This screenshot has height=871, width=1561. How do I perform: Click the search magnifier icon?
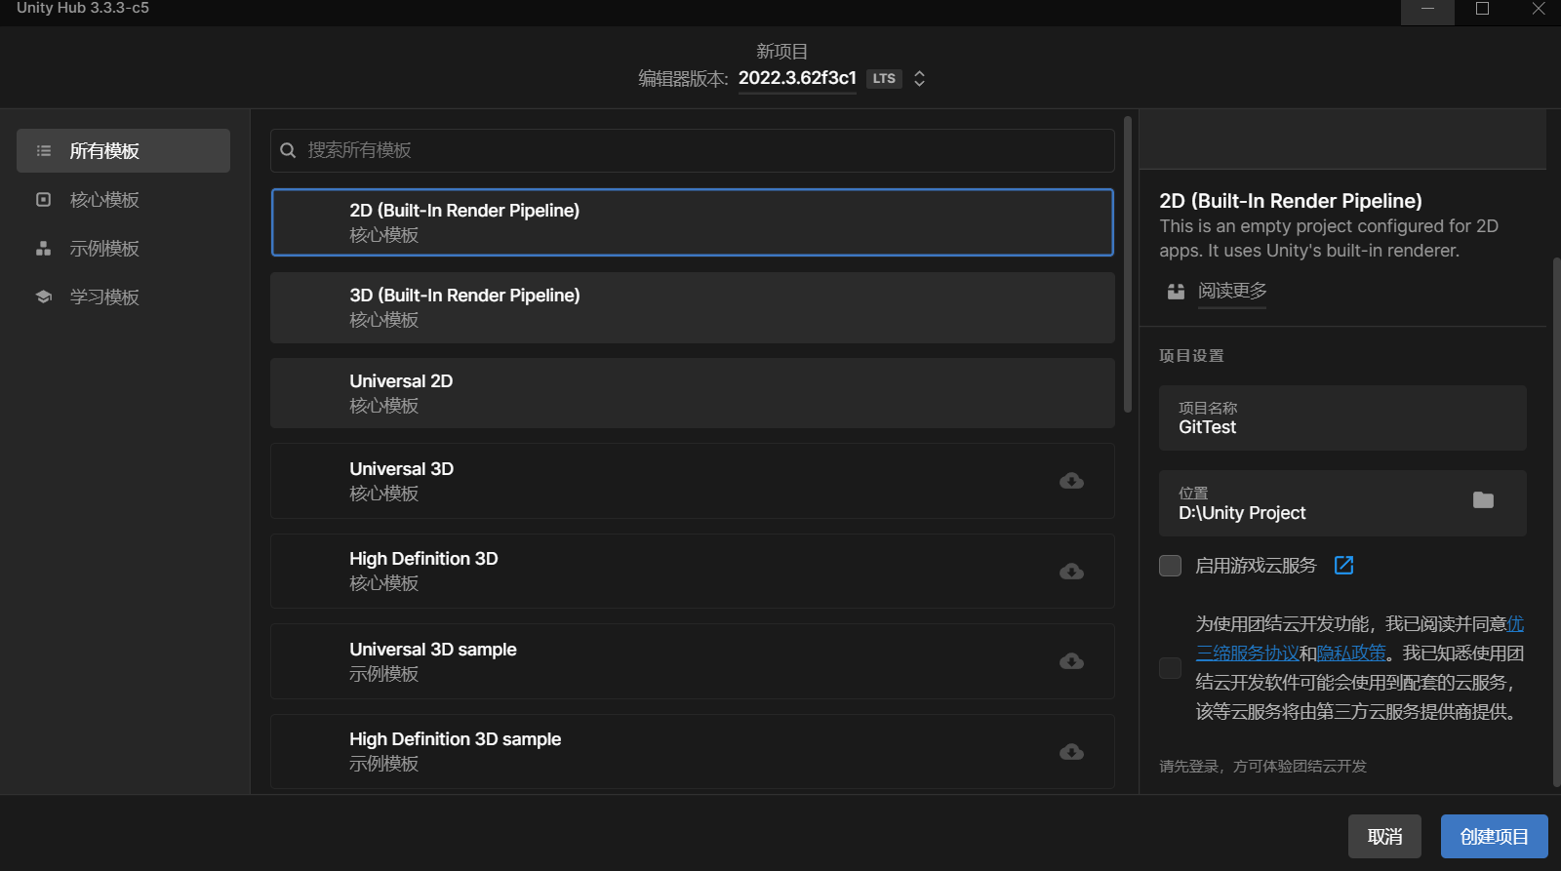tap(288, 150)
